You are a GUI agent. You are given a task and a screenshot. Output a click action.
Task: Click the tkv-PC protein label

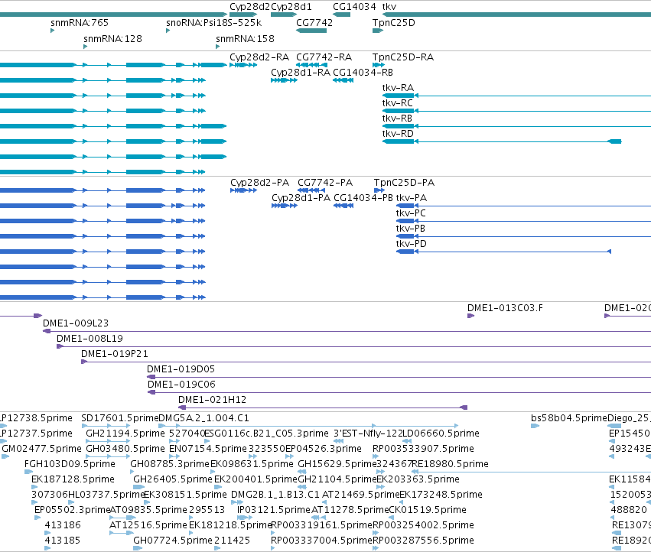tap(411, 213)
